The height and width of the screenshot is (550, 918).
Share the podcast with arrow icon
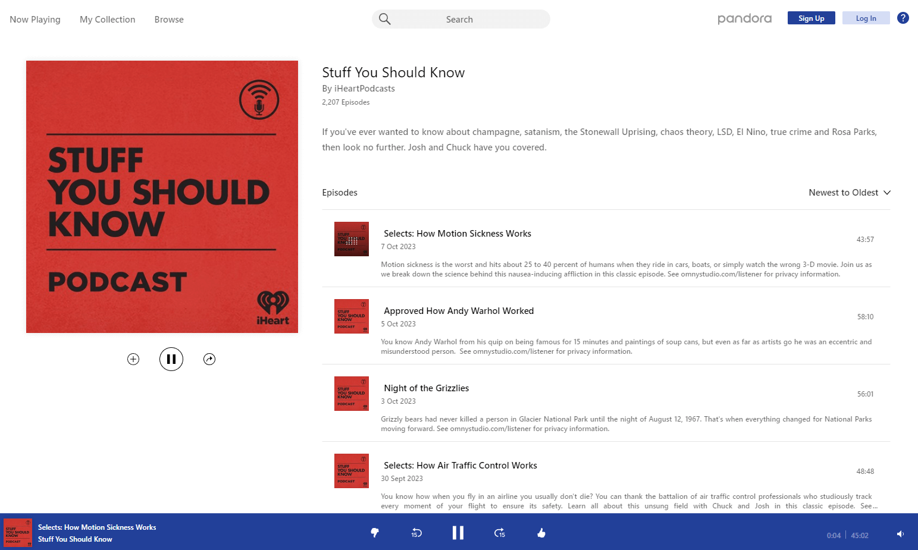pyautogui.click(x=209, y=359)
